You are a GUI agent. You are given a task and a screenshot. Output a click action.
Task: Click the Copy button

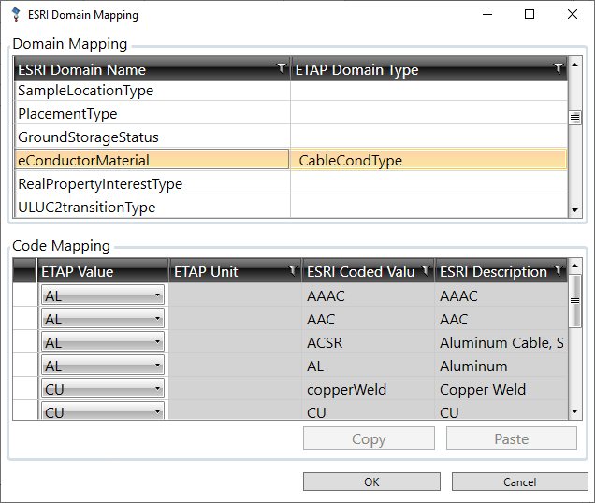[x=369, y=438]
